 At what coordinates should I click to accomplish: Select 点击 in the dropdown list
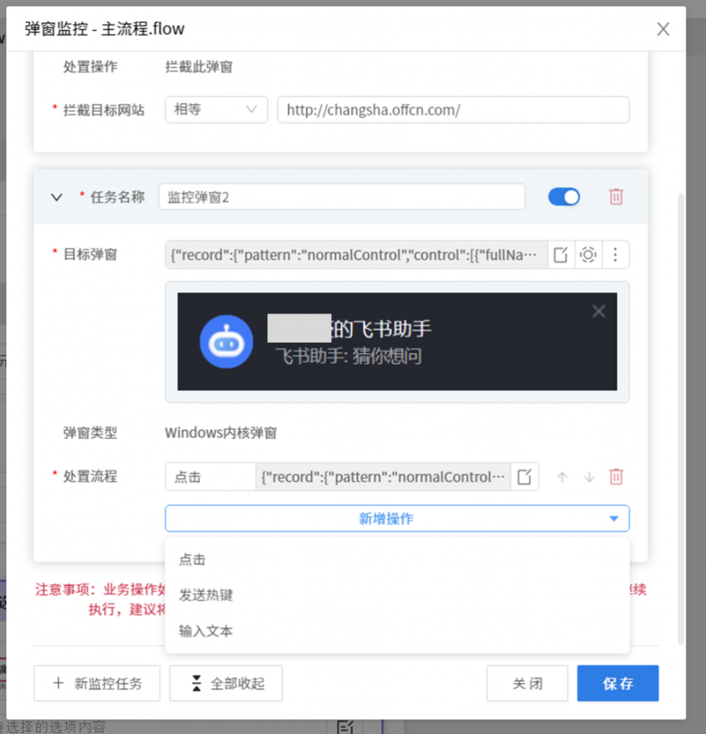(x=193, y=559)
